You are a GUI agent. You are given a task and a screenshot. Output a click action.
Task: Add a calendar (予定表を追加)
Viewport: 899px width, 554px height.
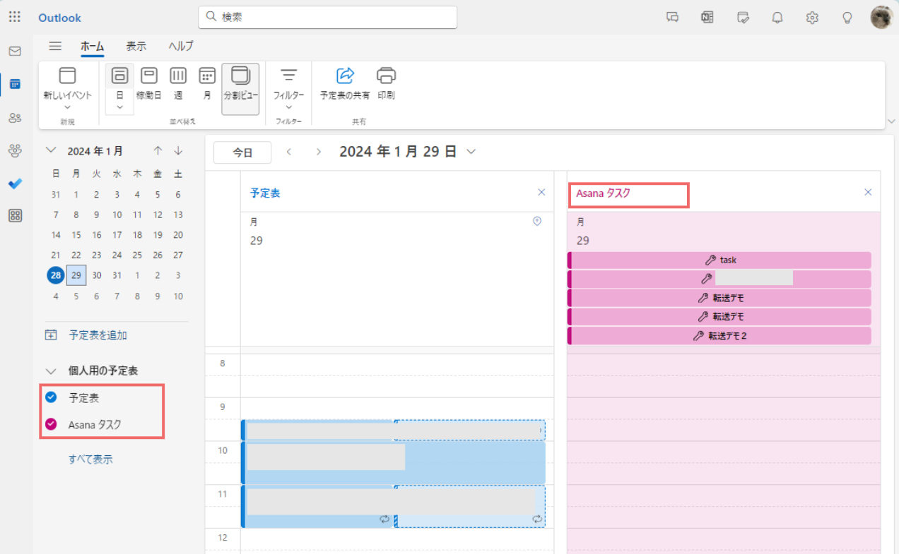(x=86, y=335)
